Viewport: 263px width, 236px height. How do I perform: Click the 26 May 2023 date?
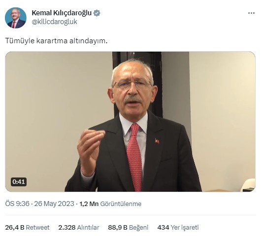click(x=54, y=204)
